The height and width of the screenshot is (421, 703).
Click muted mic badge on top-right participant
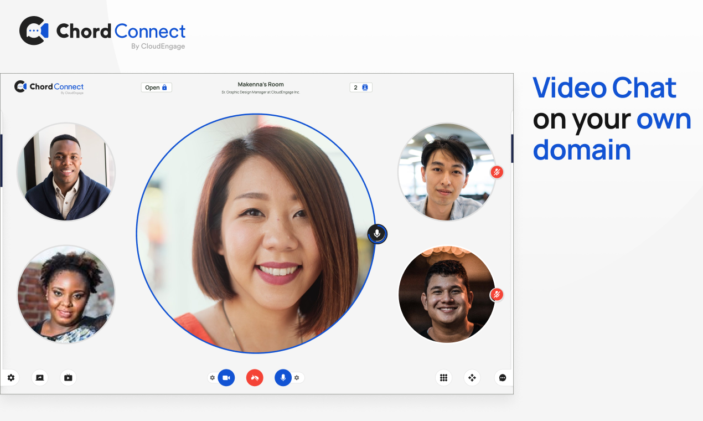497,172
